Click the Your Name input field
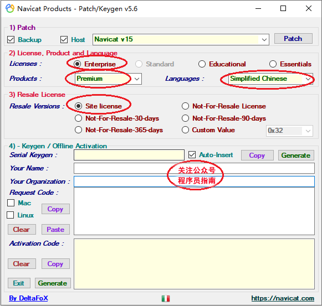 point(194,168)
